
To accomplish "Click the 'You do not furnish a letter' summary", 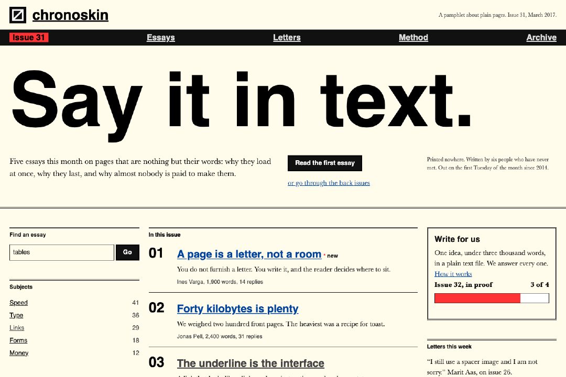I will [x=284, y=270].
